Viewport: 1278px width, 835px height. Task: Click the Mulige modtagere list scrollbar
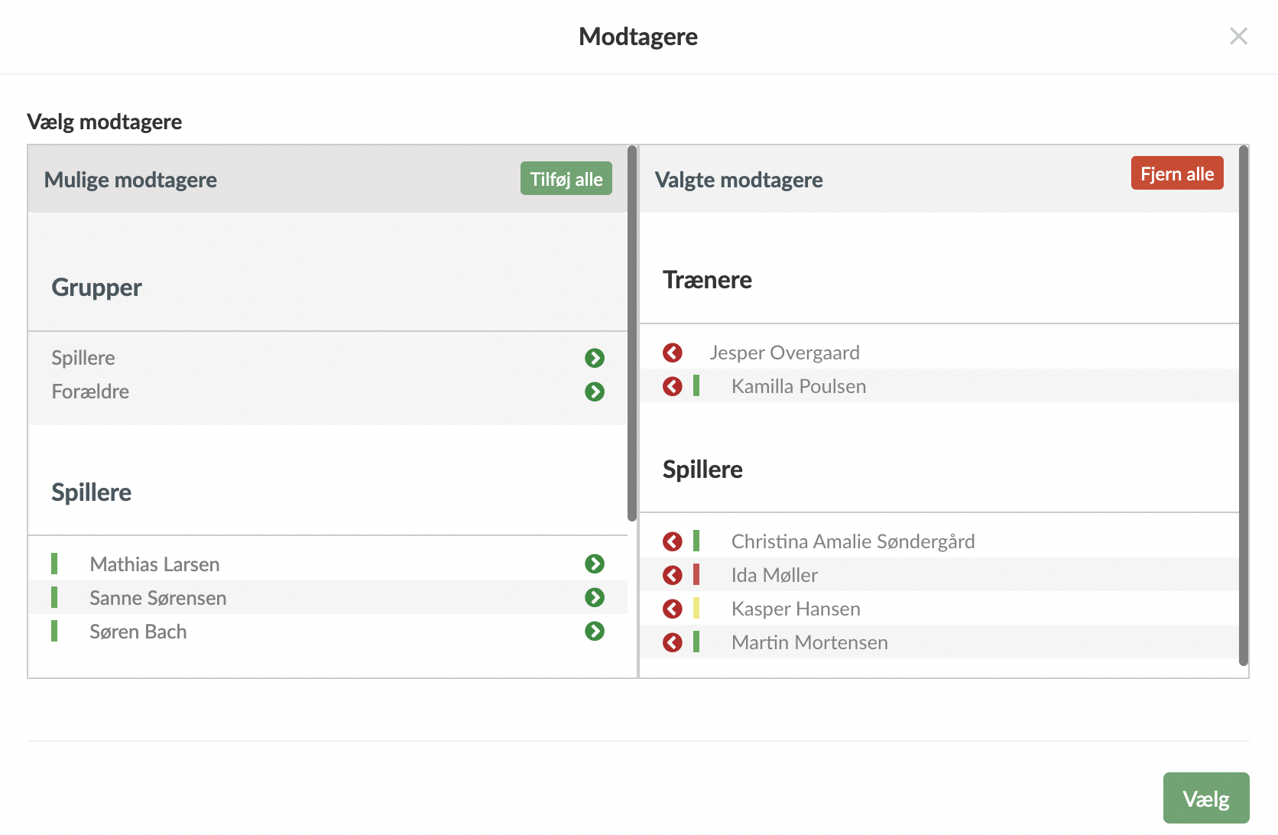(632, 333)
